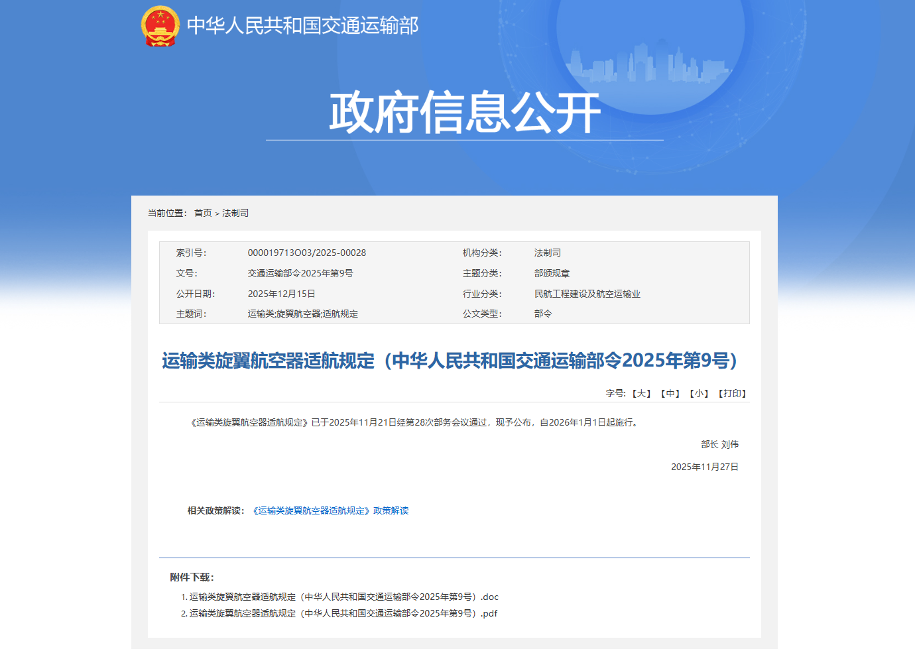Click the national emblem logo

(158, 25)
